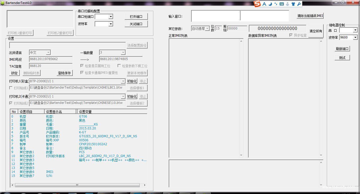Open the skin (shirt) icon in Sogou toolbar

293,4
